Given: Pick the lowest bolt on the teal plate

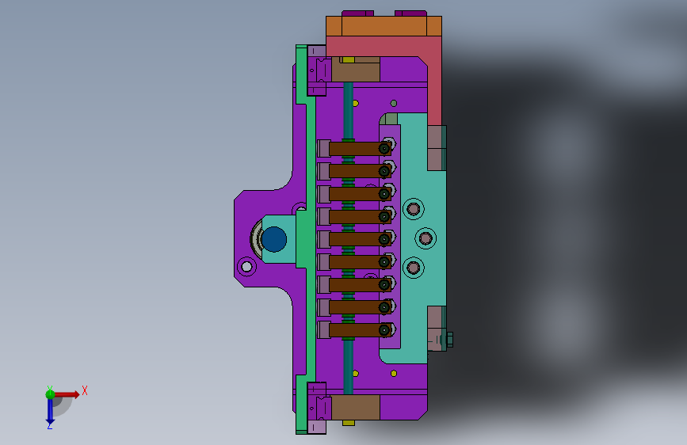Looking at the screenshot, I should [413, 268].
